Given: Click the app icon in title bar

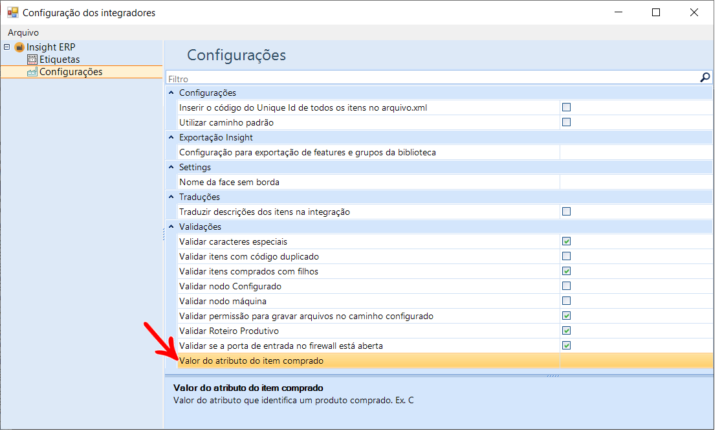Looking at the screenshot, I should coord(13,12).
